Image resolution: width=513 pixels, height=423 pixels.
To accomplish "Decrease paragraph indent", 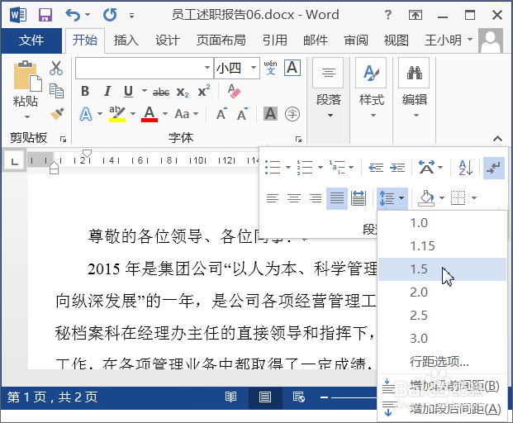I will tap(376, 168).
